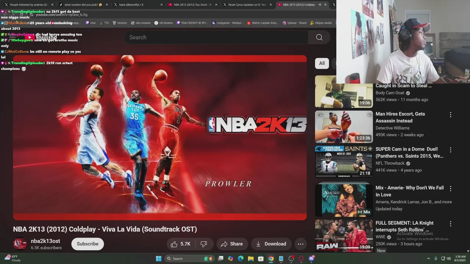Open Discord from the taskbar

(312, 258)
